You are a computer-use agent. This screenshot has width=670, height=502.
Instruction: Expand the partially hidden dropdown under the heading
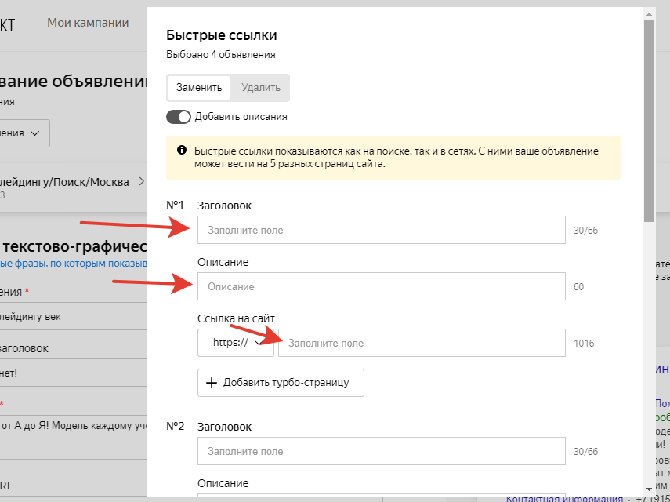click(x=25, y=133)
